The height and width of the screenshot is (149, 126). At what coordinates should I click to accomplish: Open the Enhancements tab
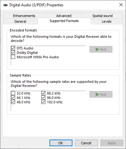pos(24,16)
